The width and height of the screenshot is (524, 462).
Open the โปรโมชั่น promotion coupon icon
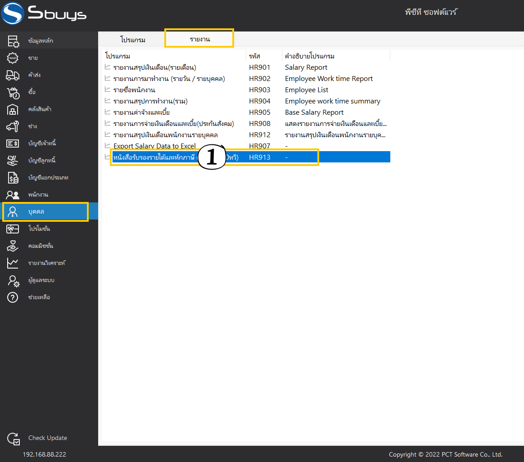(x=13, y=229)
